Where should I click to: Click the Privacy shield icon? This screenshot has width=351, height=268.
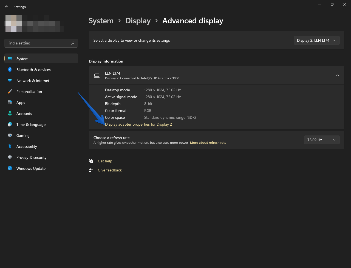coord(10,157)
